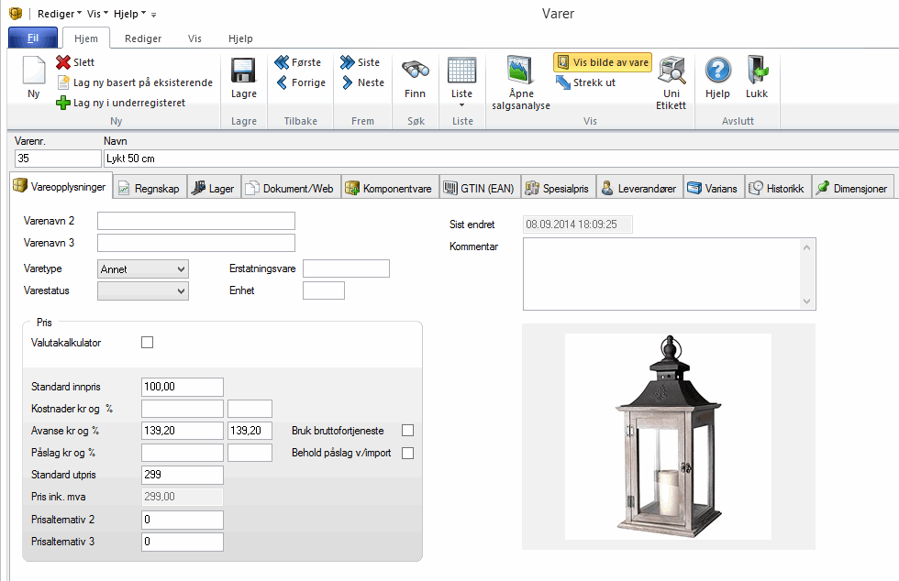
Task: Click the Standard innpris input field
Action: [183, 387]
